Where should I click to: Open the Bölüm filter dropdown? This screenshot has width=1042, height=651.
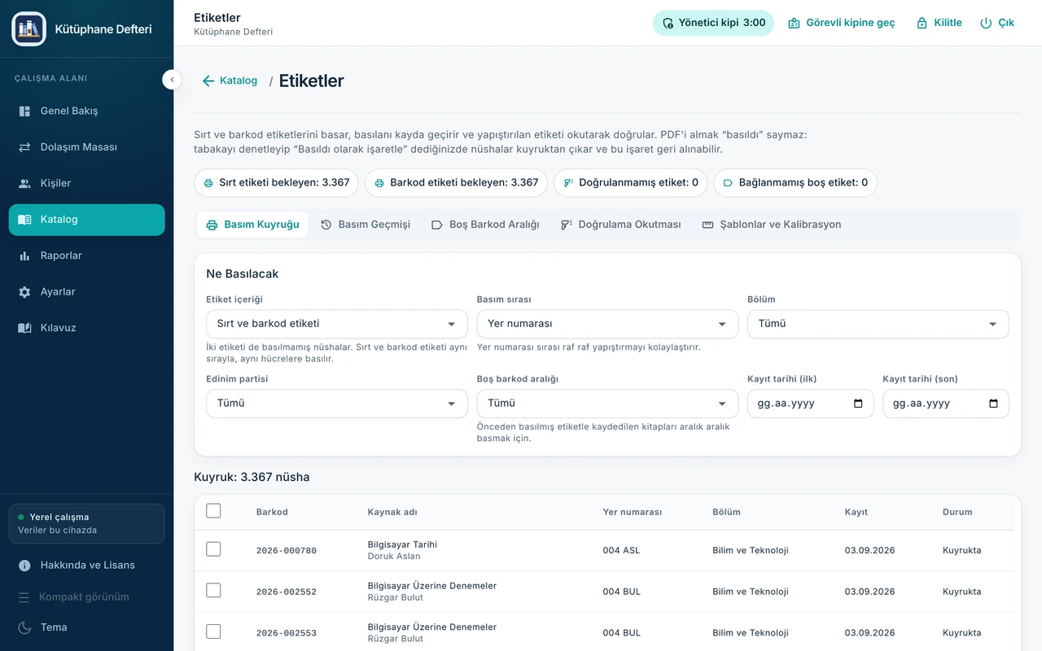[878, 324]
